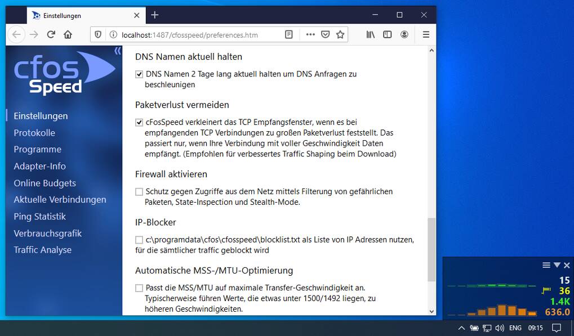Click page scrollbar down arrow
574x336 pixels.
coord(431,311)
